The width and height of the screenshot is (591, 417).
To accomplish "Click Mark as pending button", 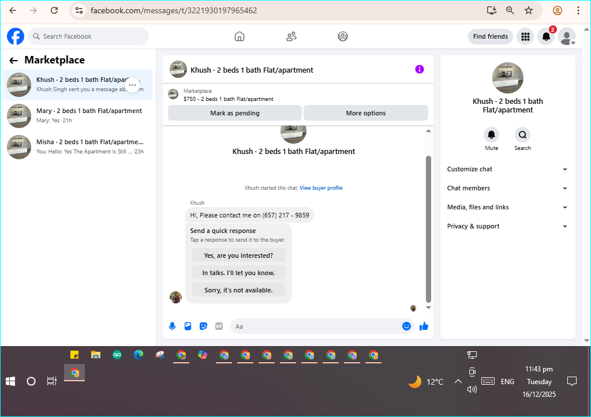I will point(235,113).
